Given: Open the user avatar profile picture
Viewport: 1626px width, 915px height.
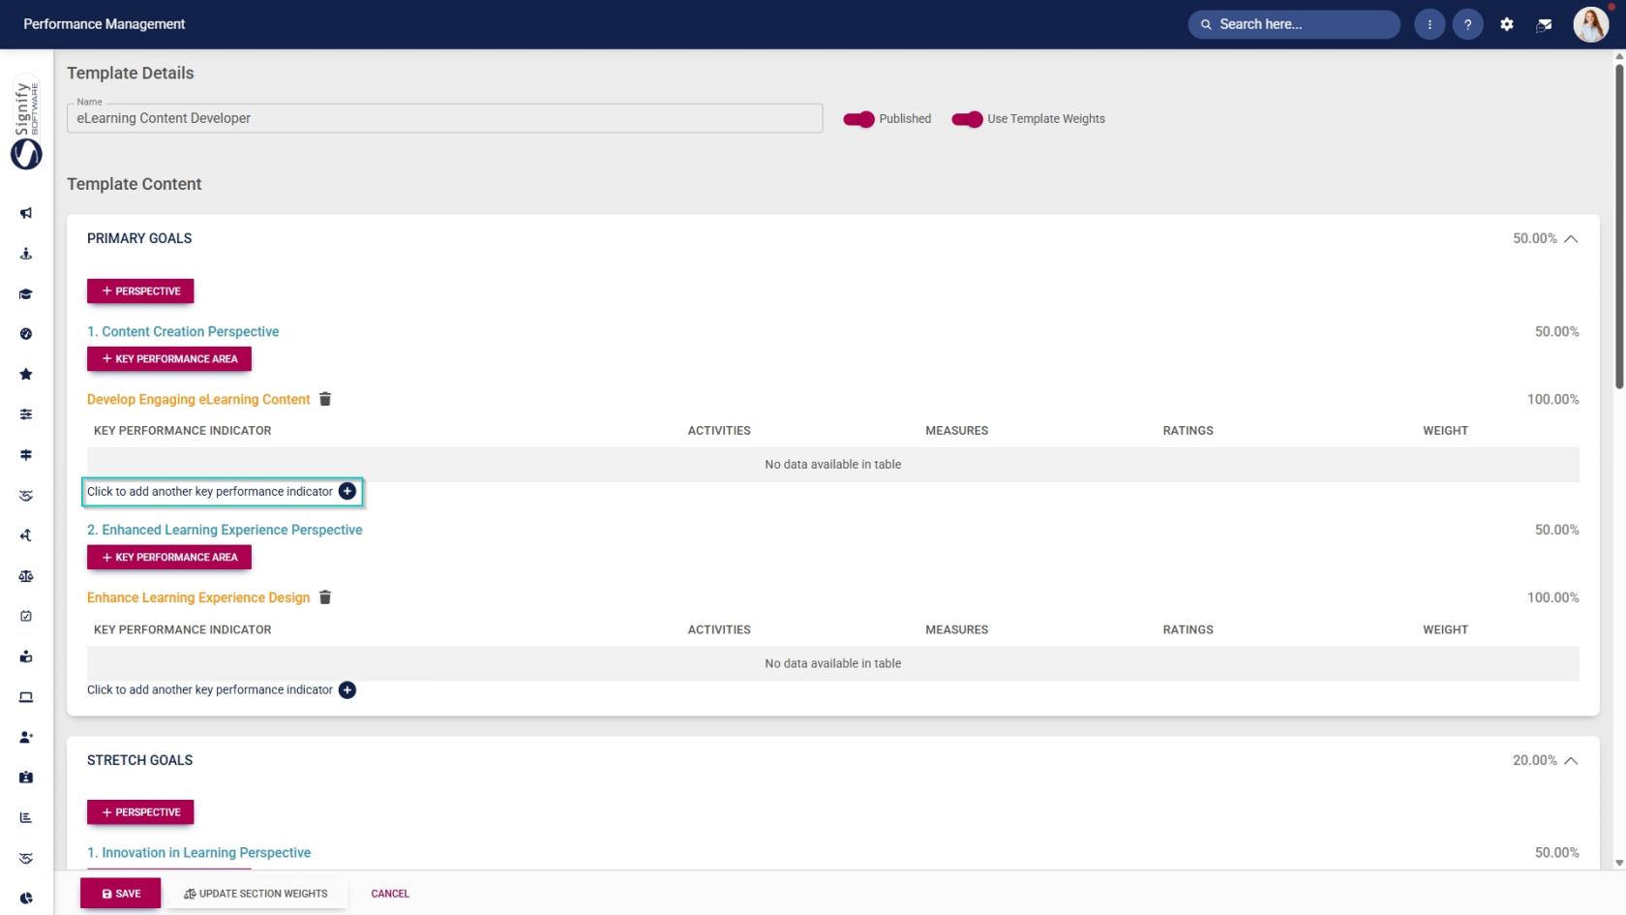Looking at the screenshot, I should [1590, 24].
